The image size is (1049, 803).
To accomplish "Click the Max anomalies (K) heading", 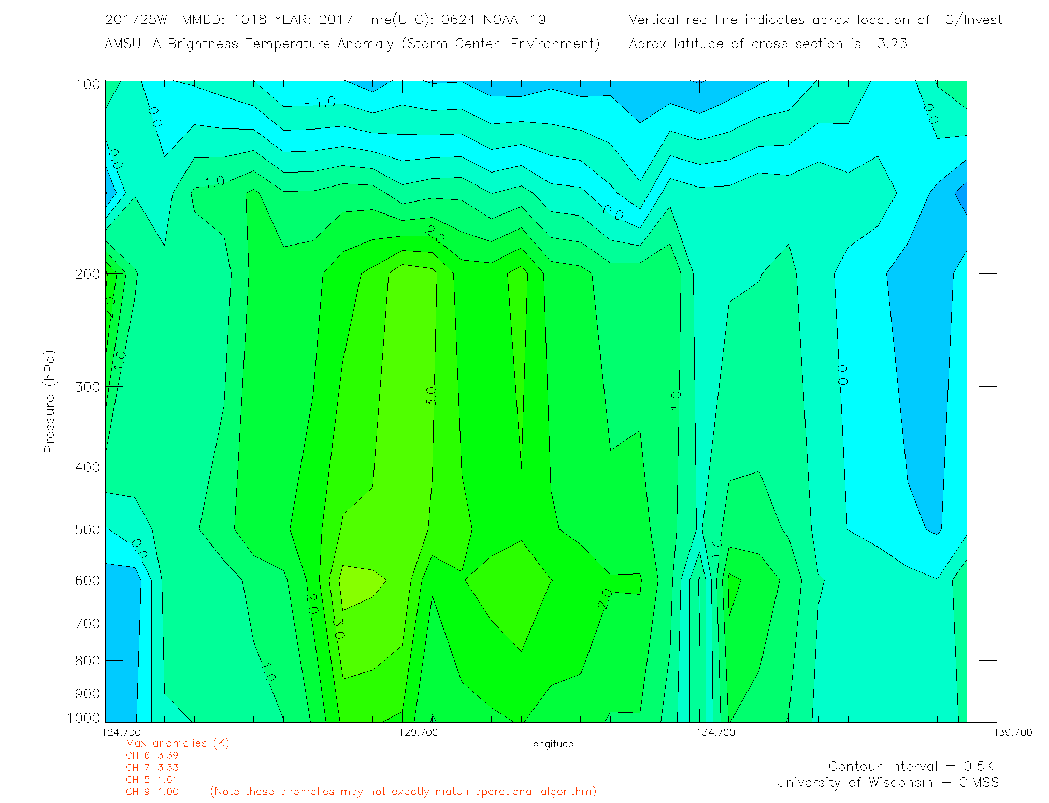I will coord(177,743).
